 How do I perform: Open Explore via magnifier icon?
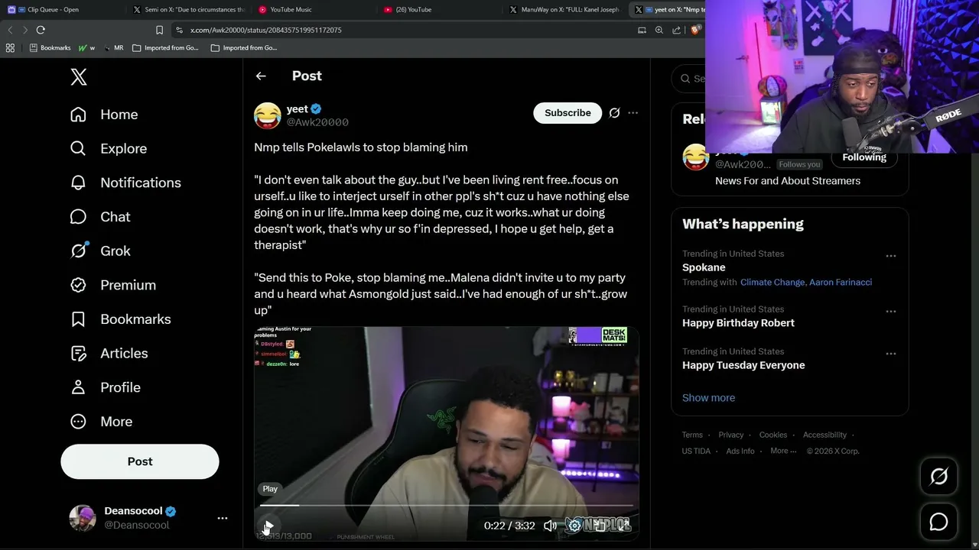(x=78, y=148)
